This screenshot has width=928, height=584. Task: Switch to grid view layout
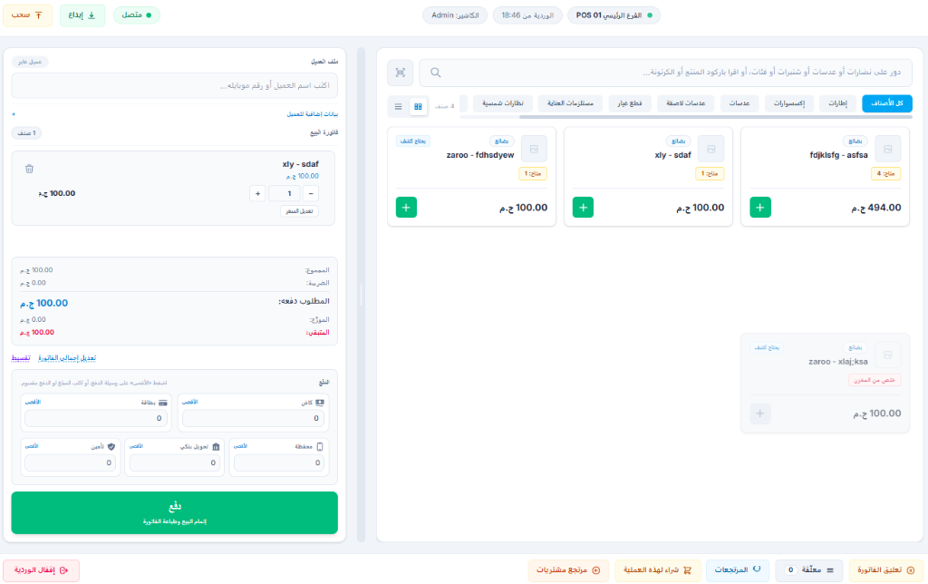pyautogui.click(x=418, y=106)
